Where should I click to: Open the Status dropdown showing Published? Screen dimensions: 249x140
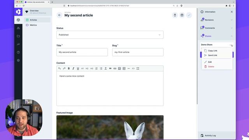click(110, 35)
